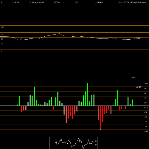Select the MR panel title text
Viewport: 149px width, 149px height.
pos(133,77)
